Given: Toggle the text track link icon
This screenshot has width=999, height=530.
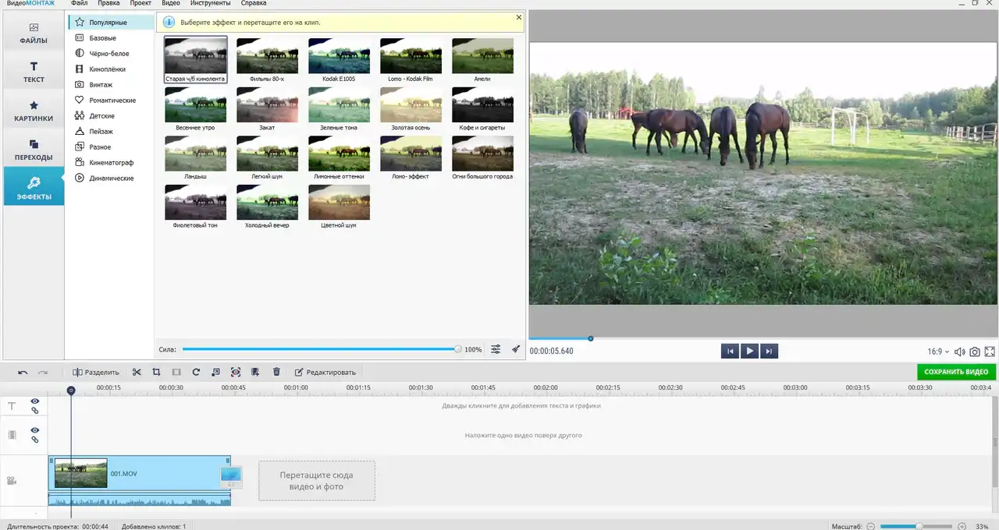Looking at the screenshot, I should (34, 411).
